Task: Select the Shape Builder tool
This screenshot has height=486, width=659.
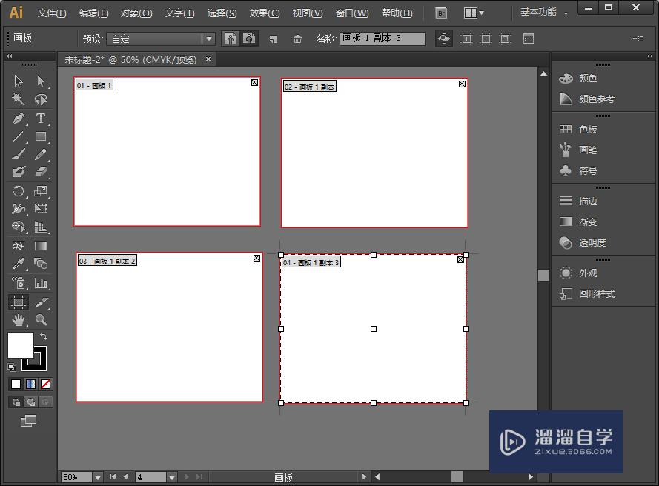Action: tap(19, 227)
